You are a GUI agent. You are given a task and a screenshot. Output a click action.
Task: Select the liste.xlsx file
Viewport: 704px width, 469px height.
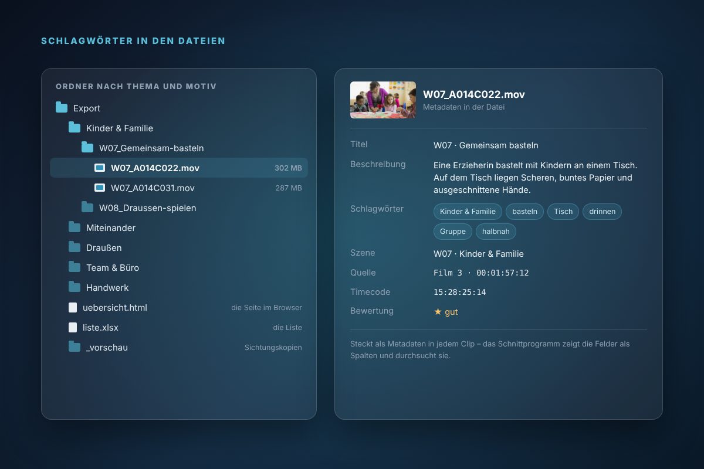(x=179, y=327)
